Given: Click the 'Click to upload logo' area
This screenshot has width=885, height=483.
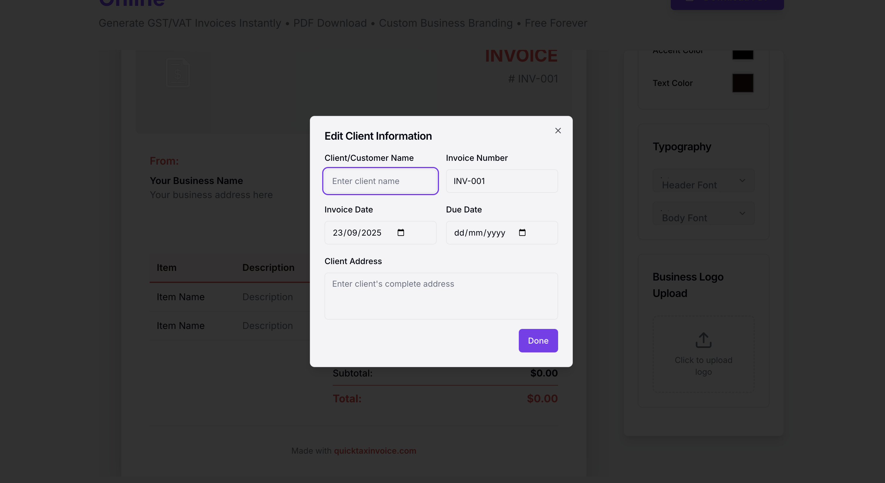Looking at the screenshot, I should coord(703,354).
